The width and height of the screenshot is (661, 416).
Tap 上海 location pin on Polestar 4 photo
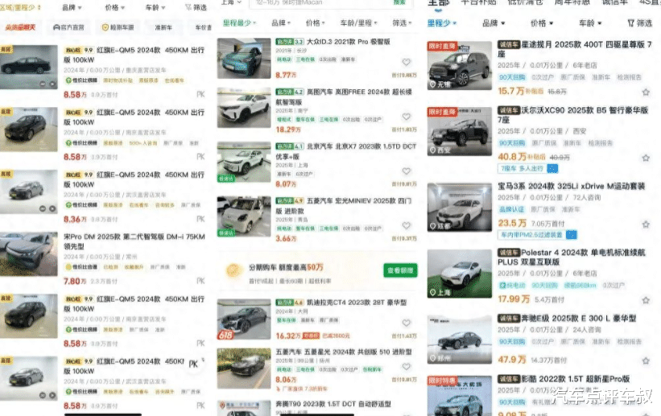tap(432, 293)
